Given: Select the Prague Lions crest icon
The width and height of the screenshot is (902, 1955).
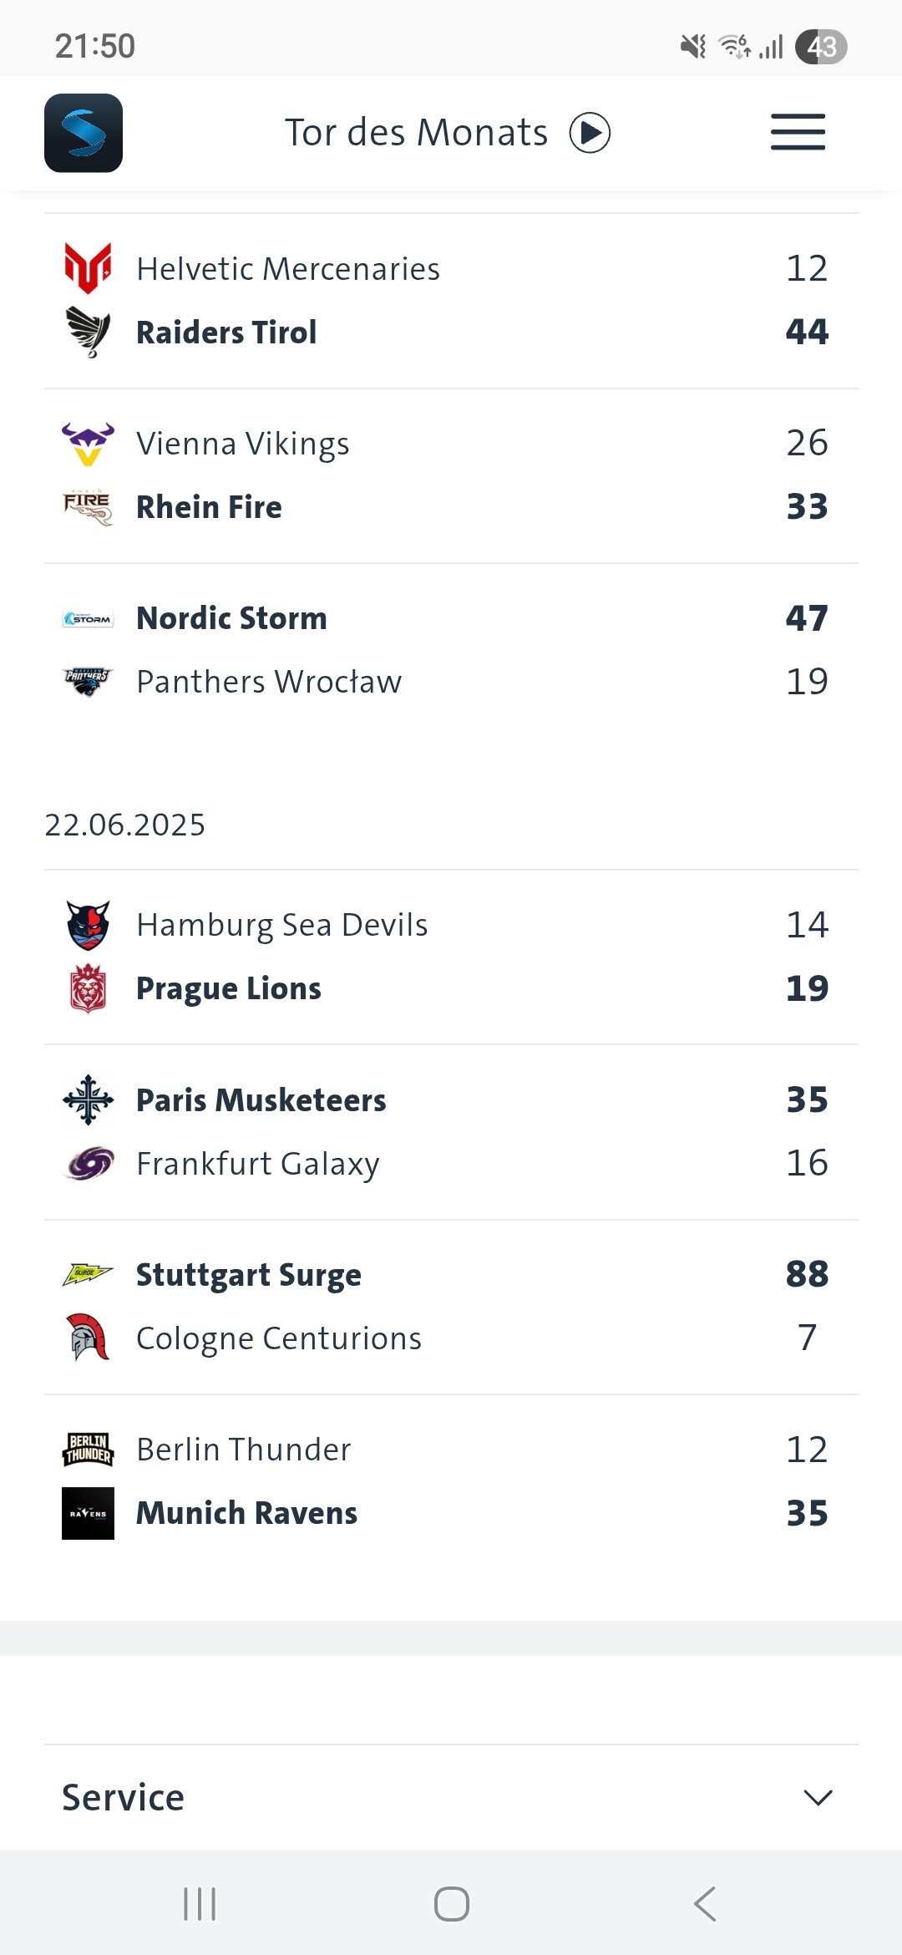Looking at the screenshot, I should [x=88, y=988].
